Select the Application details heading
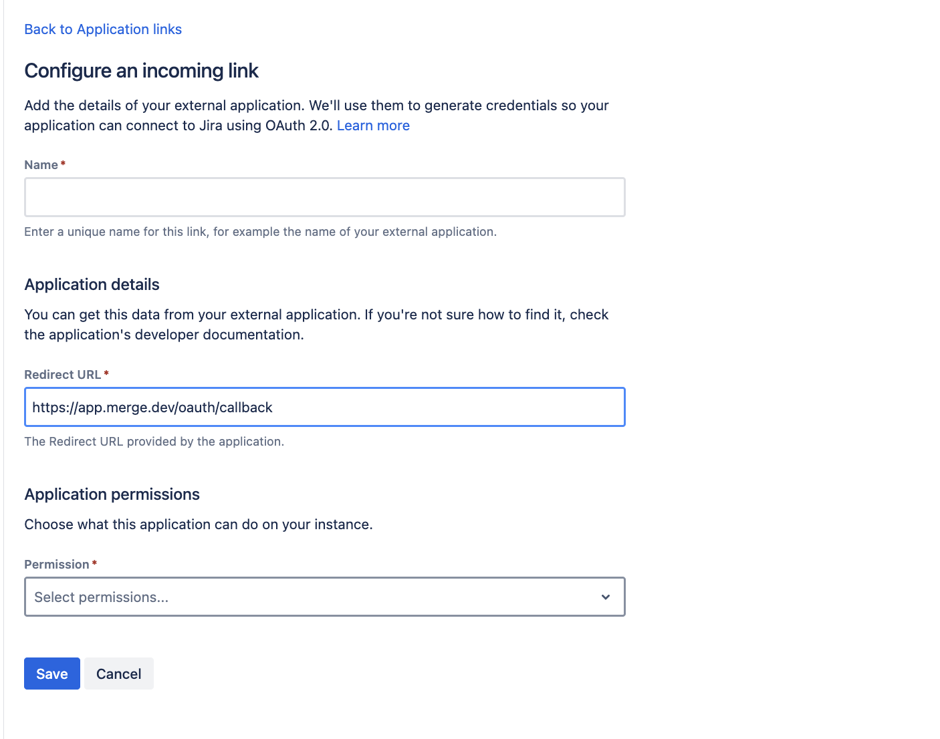Image resolution: width=940 pixels, height=739 pixels. [92, 285]
